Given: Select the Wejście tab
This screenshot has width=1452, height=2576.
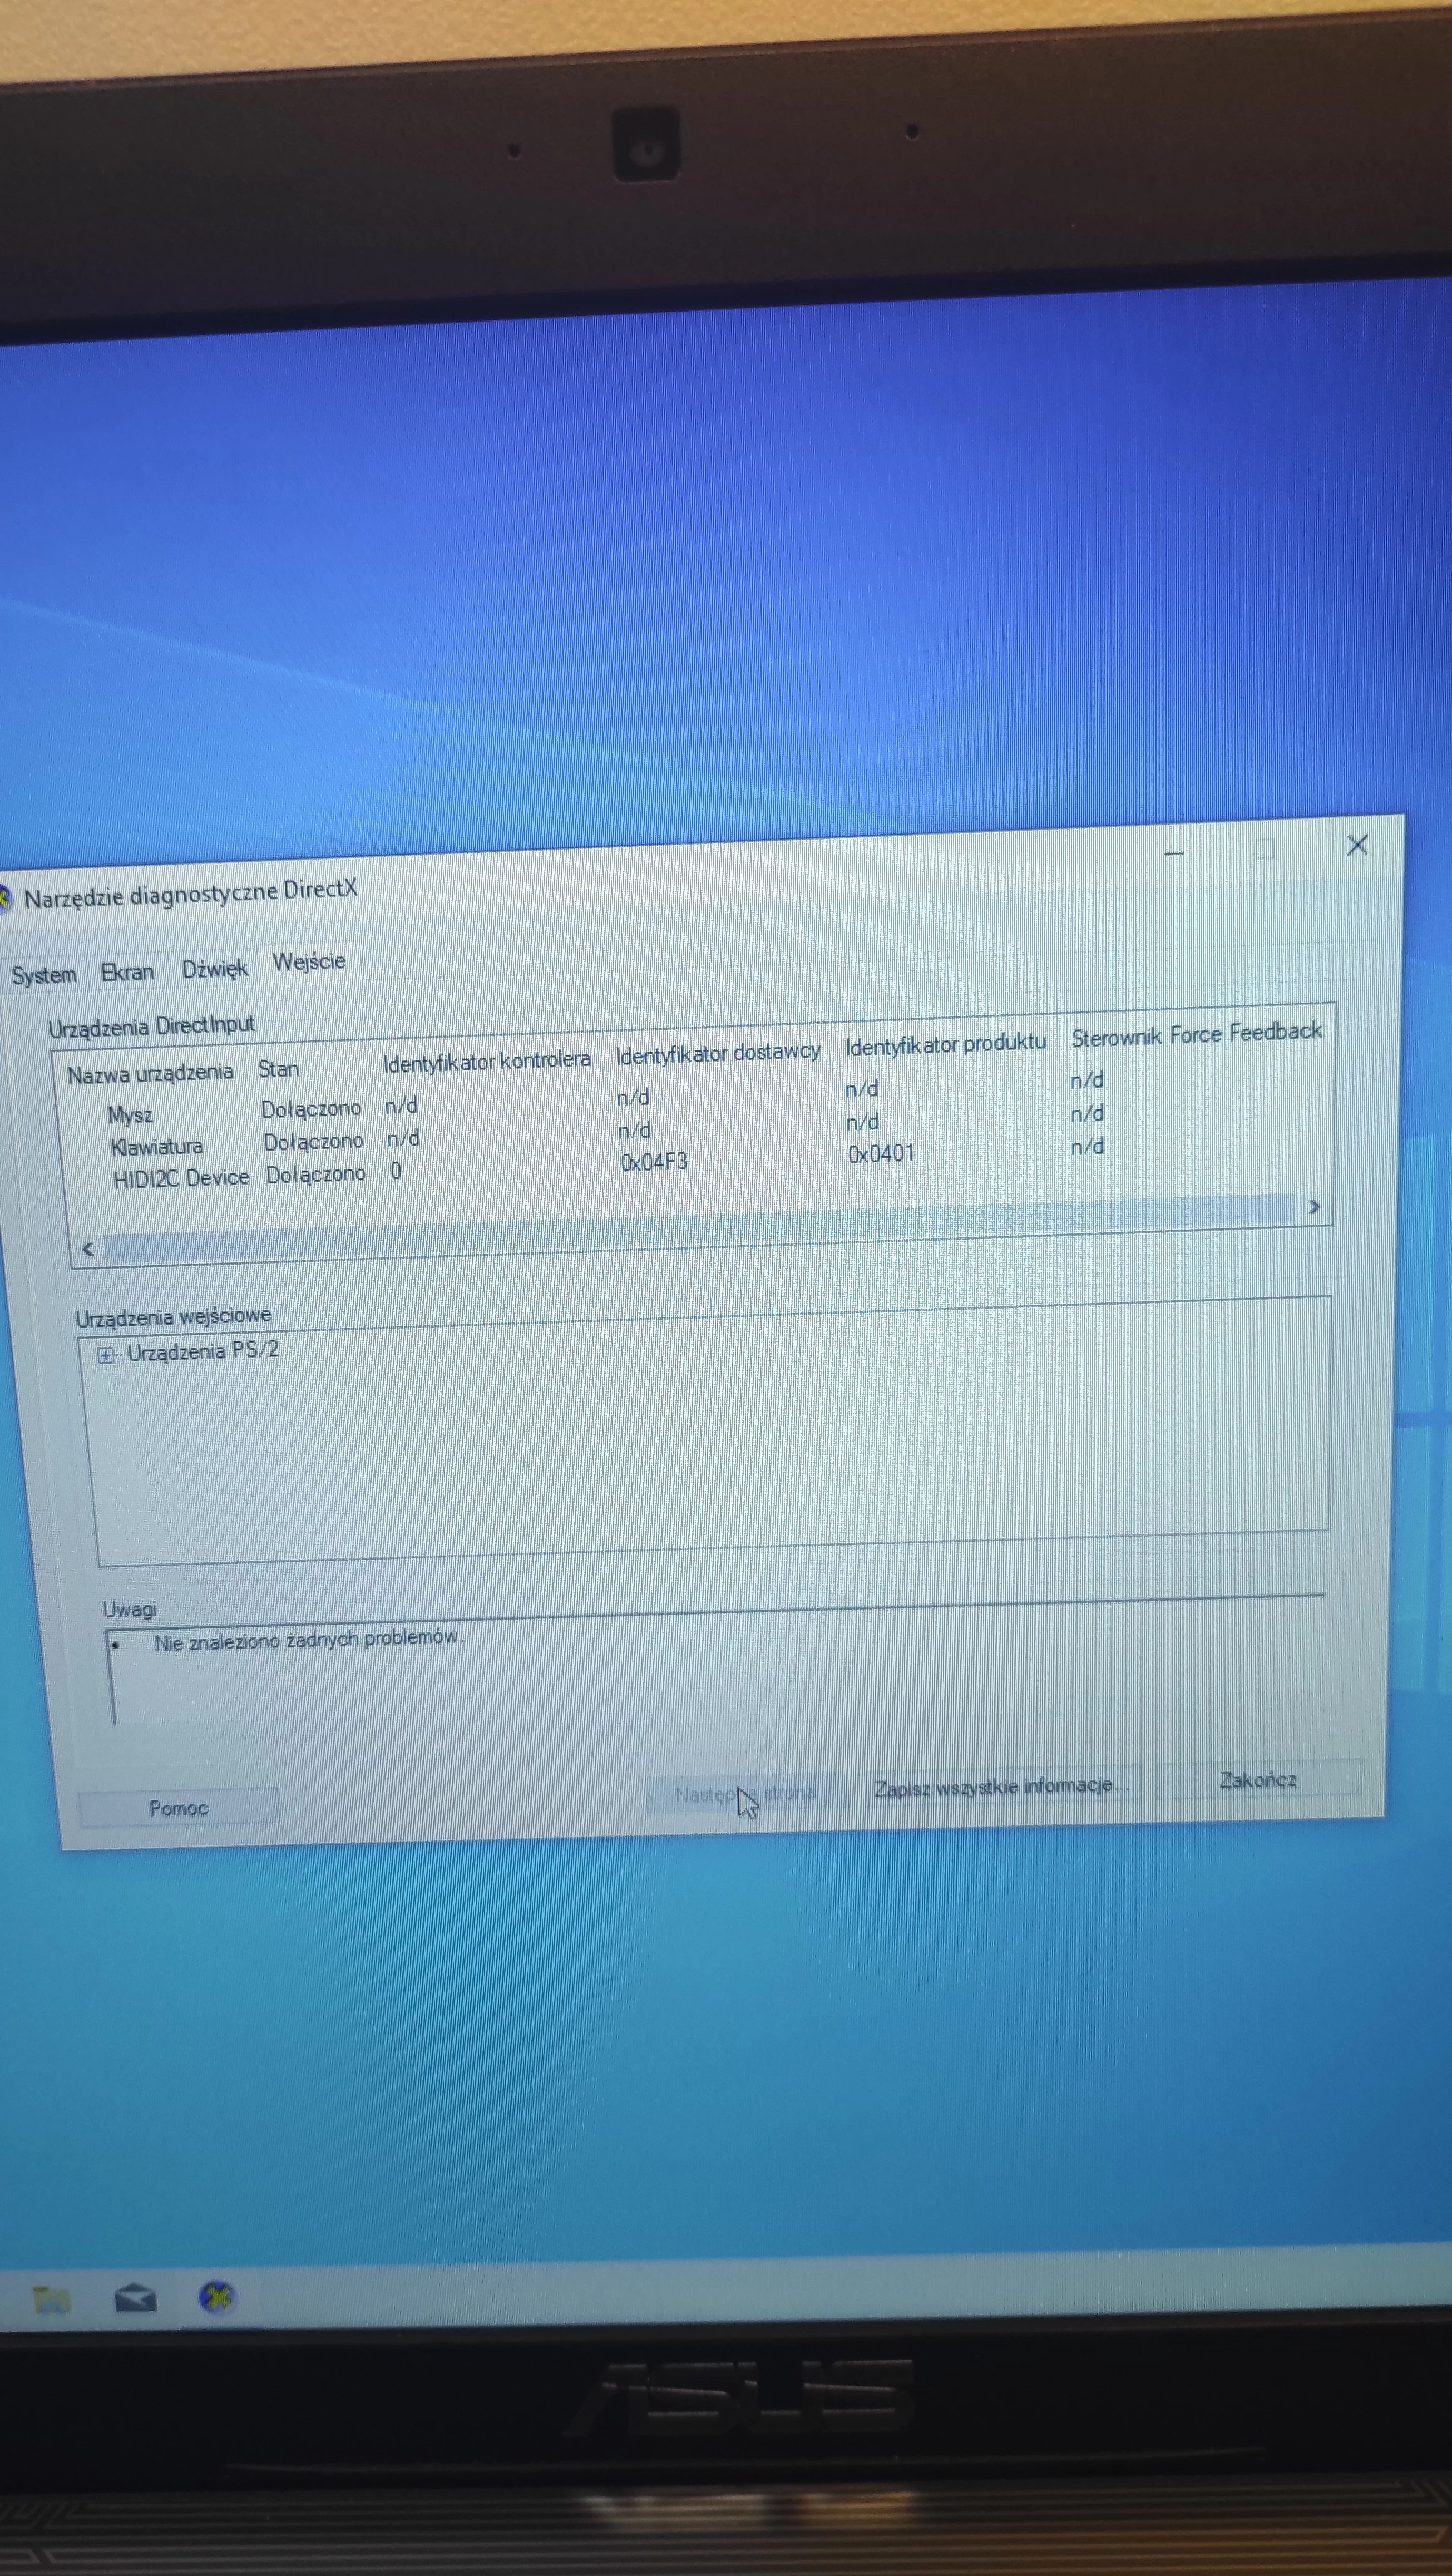Looking at the screenshot, I should click(309, 961).
